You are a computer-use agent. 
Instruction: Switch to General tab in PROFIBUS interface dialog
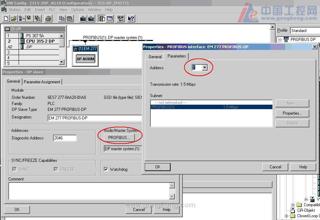coord(155,57)
